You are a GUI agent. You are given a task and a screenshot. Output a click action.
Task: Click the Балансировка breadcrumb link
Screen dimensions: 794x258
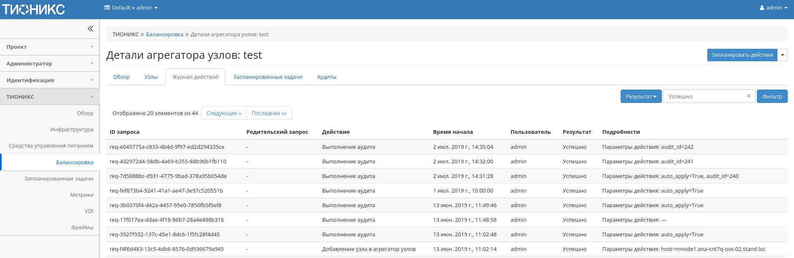coord(164,35)
